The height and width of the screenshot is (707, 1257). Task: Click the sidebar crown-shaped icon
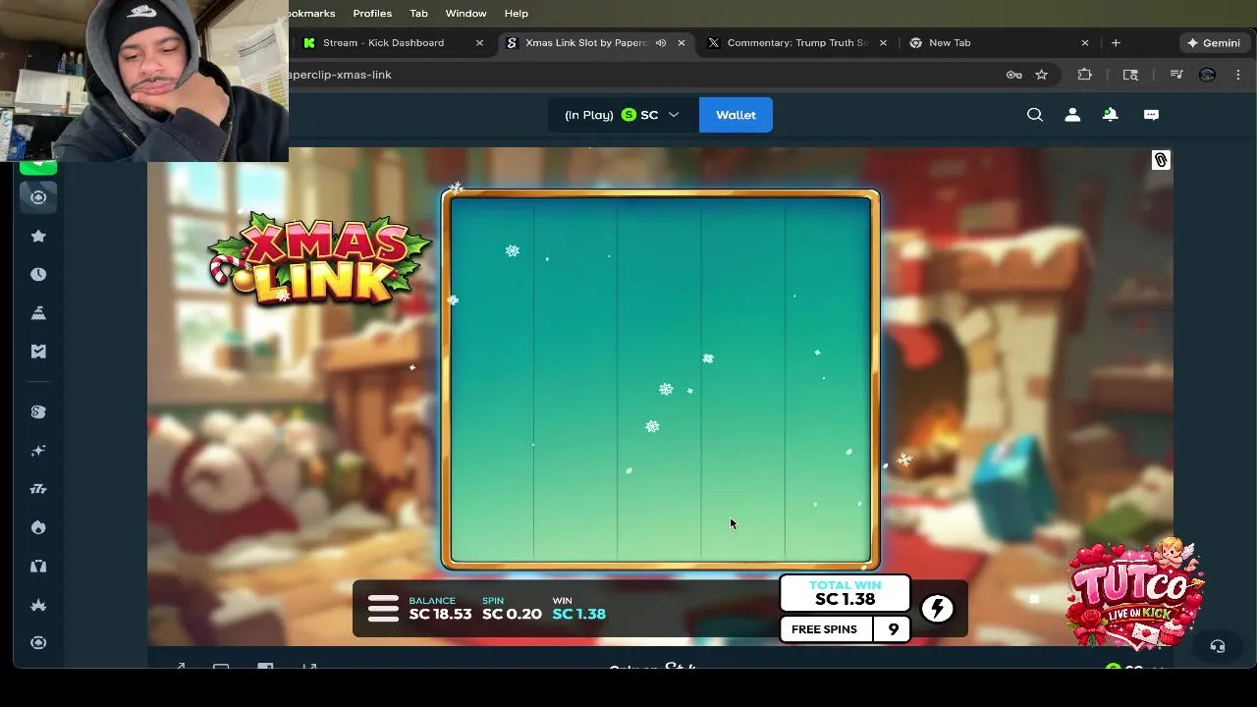(x=38, y=605)
